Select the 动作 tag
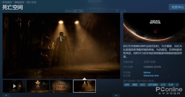This screenshot has height=97, width=185. pos(127,85)
